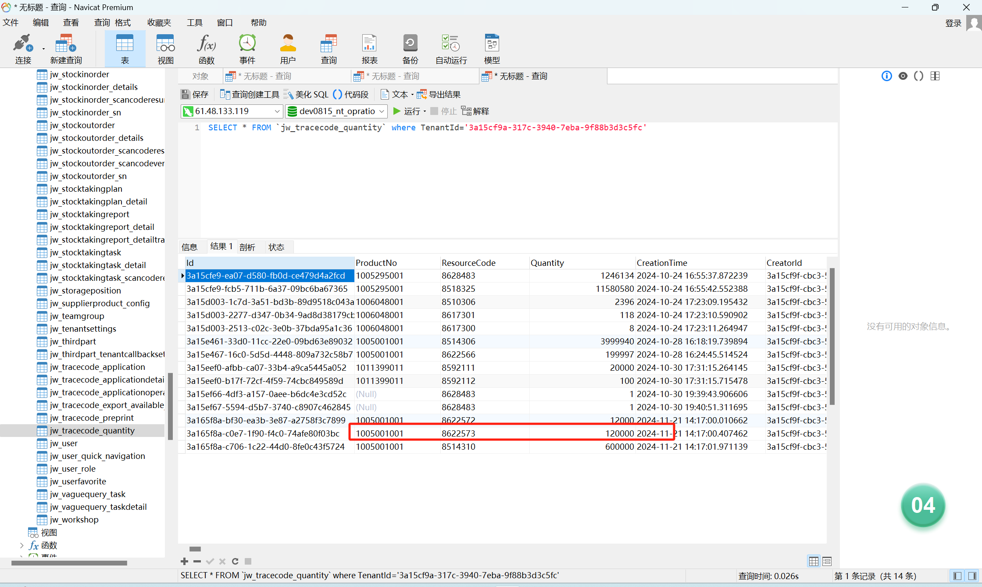Click the DDL preview eye icon
Image resolution: width=982 pixels, height=587 pixels.
pos(903,76)
